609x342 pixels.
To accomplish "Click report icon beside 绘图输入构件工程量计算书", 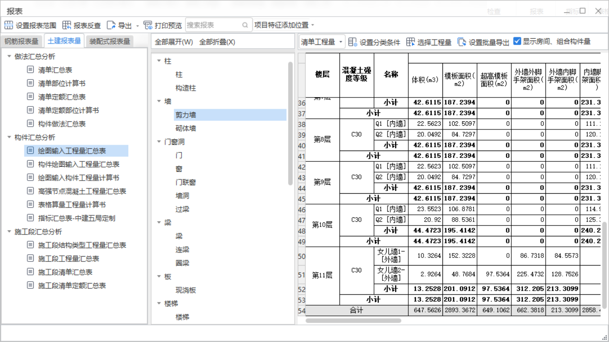I will click(x=30, y=178).
